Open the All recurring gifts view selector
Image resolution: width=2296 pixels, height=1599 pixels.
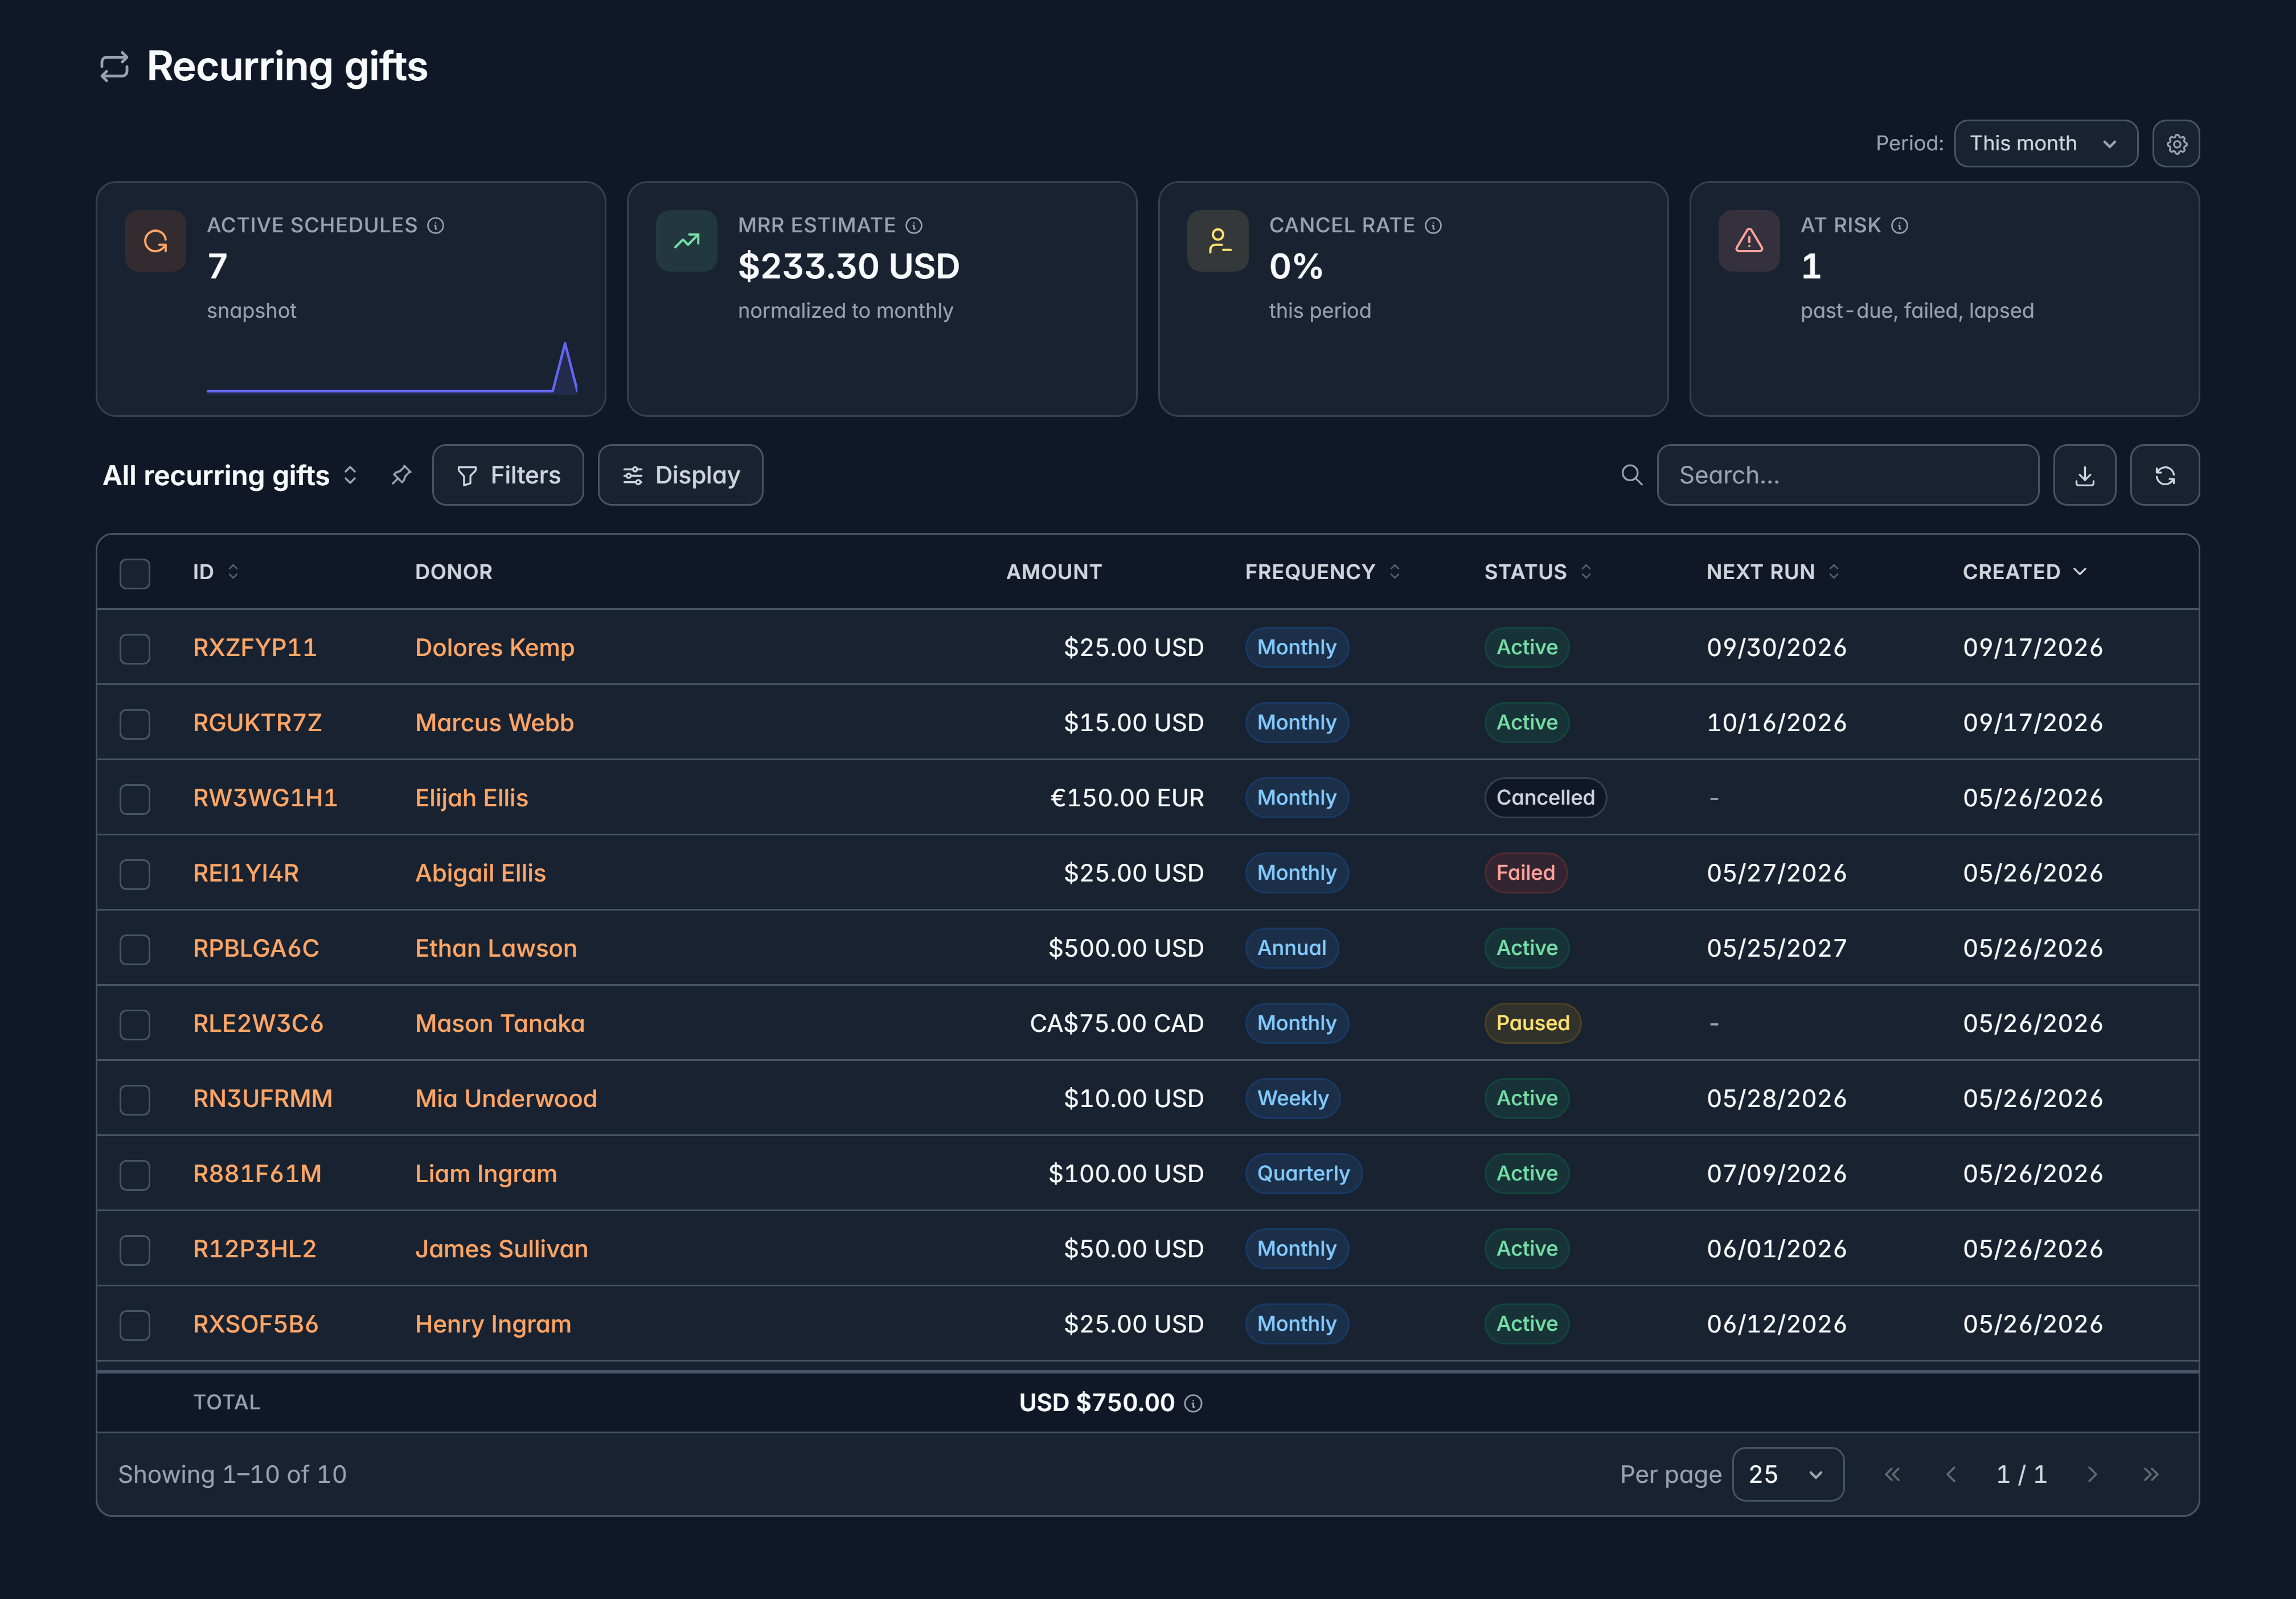230,475
